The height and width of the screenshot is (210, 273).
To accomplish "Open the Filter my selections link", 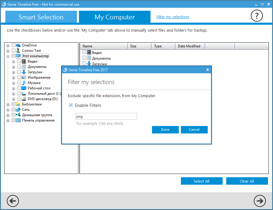I will tap(173, 17).
